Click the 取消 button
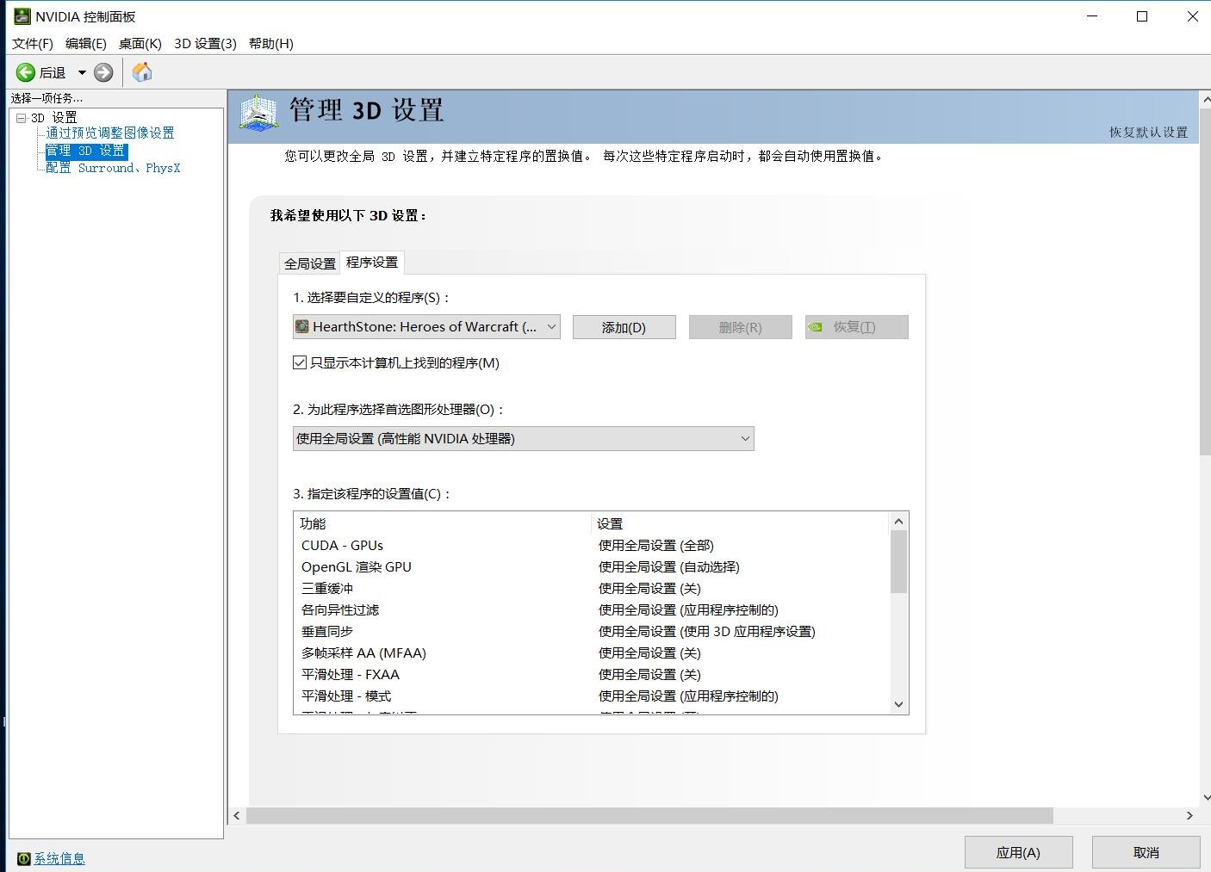Screen dimensions: 1211x872 [x=1146, y=852]
